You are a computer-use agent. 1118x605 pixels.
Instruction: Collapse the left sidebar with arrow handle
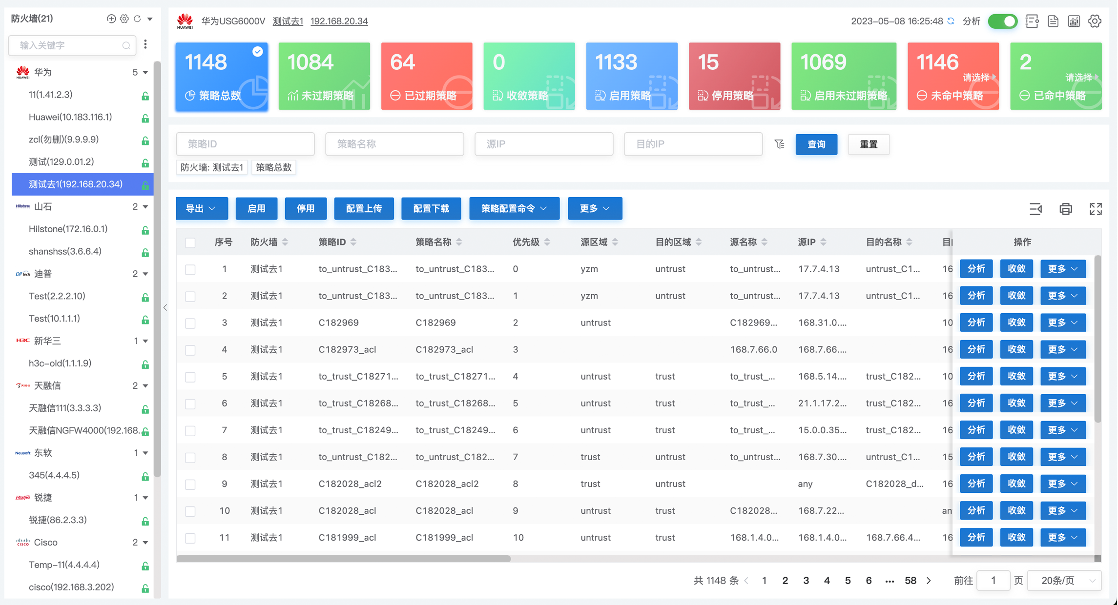pyautogui.click(x=165, y=307)
